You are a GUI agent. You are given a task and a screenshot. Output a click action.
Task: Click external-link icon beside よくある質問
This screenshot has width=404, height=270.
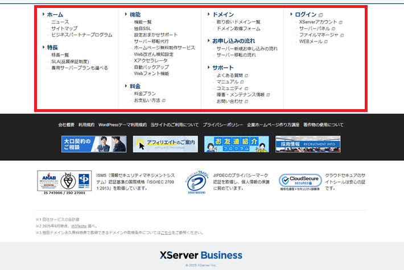[x=246, y=76]
